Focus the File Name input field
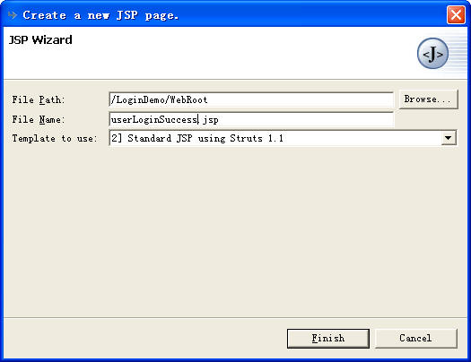The width and height of the screenshot is (471, 362). point(251,119)
